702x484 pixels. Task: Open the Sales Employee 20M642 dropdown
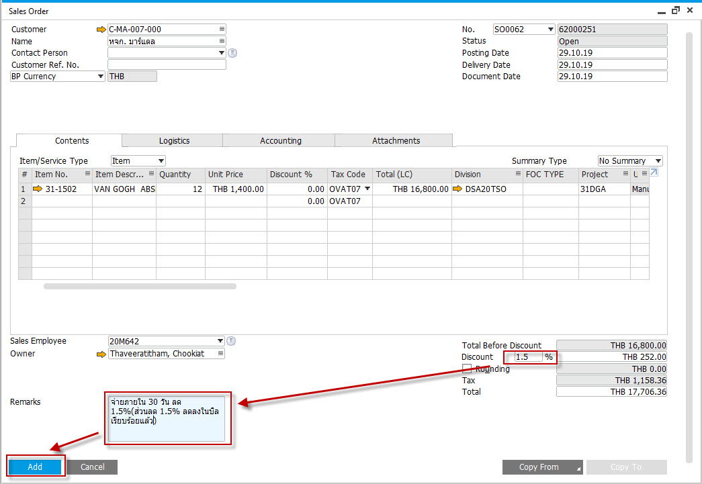click(x=220, y=341)
